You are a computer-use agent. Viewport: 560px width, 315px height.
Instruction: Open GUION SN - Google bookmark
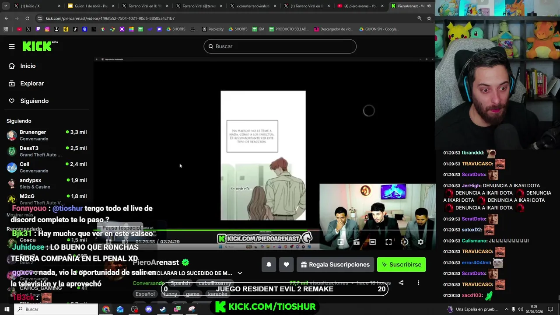tap(379, 29)
